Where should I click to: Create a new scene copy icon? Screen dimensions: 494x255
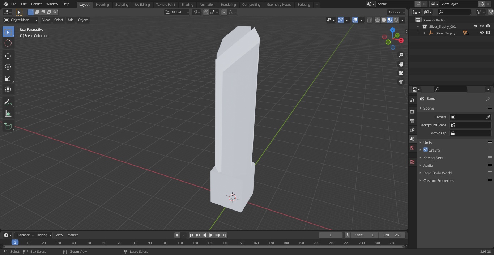[x=418, y=4]
